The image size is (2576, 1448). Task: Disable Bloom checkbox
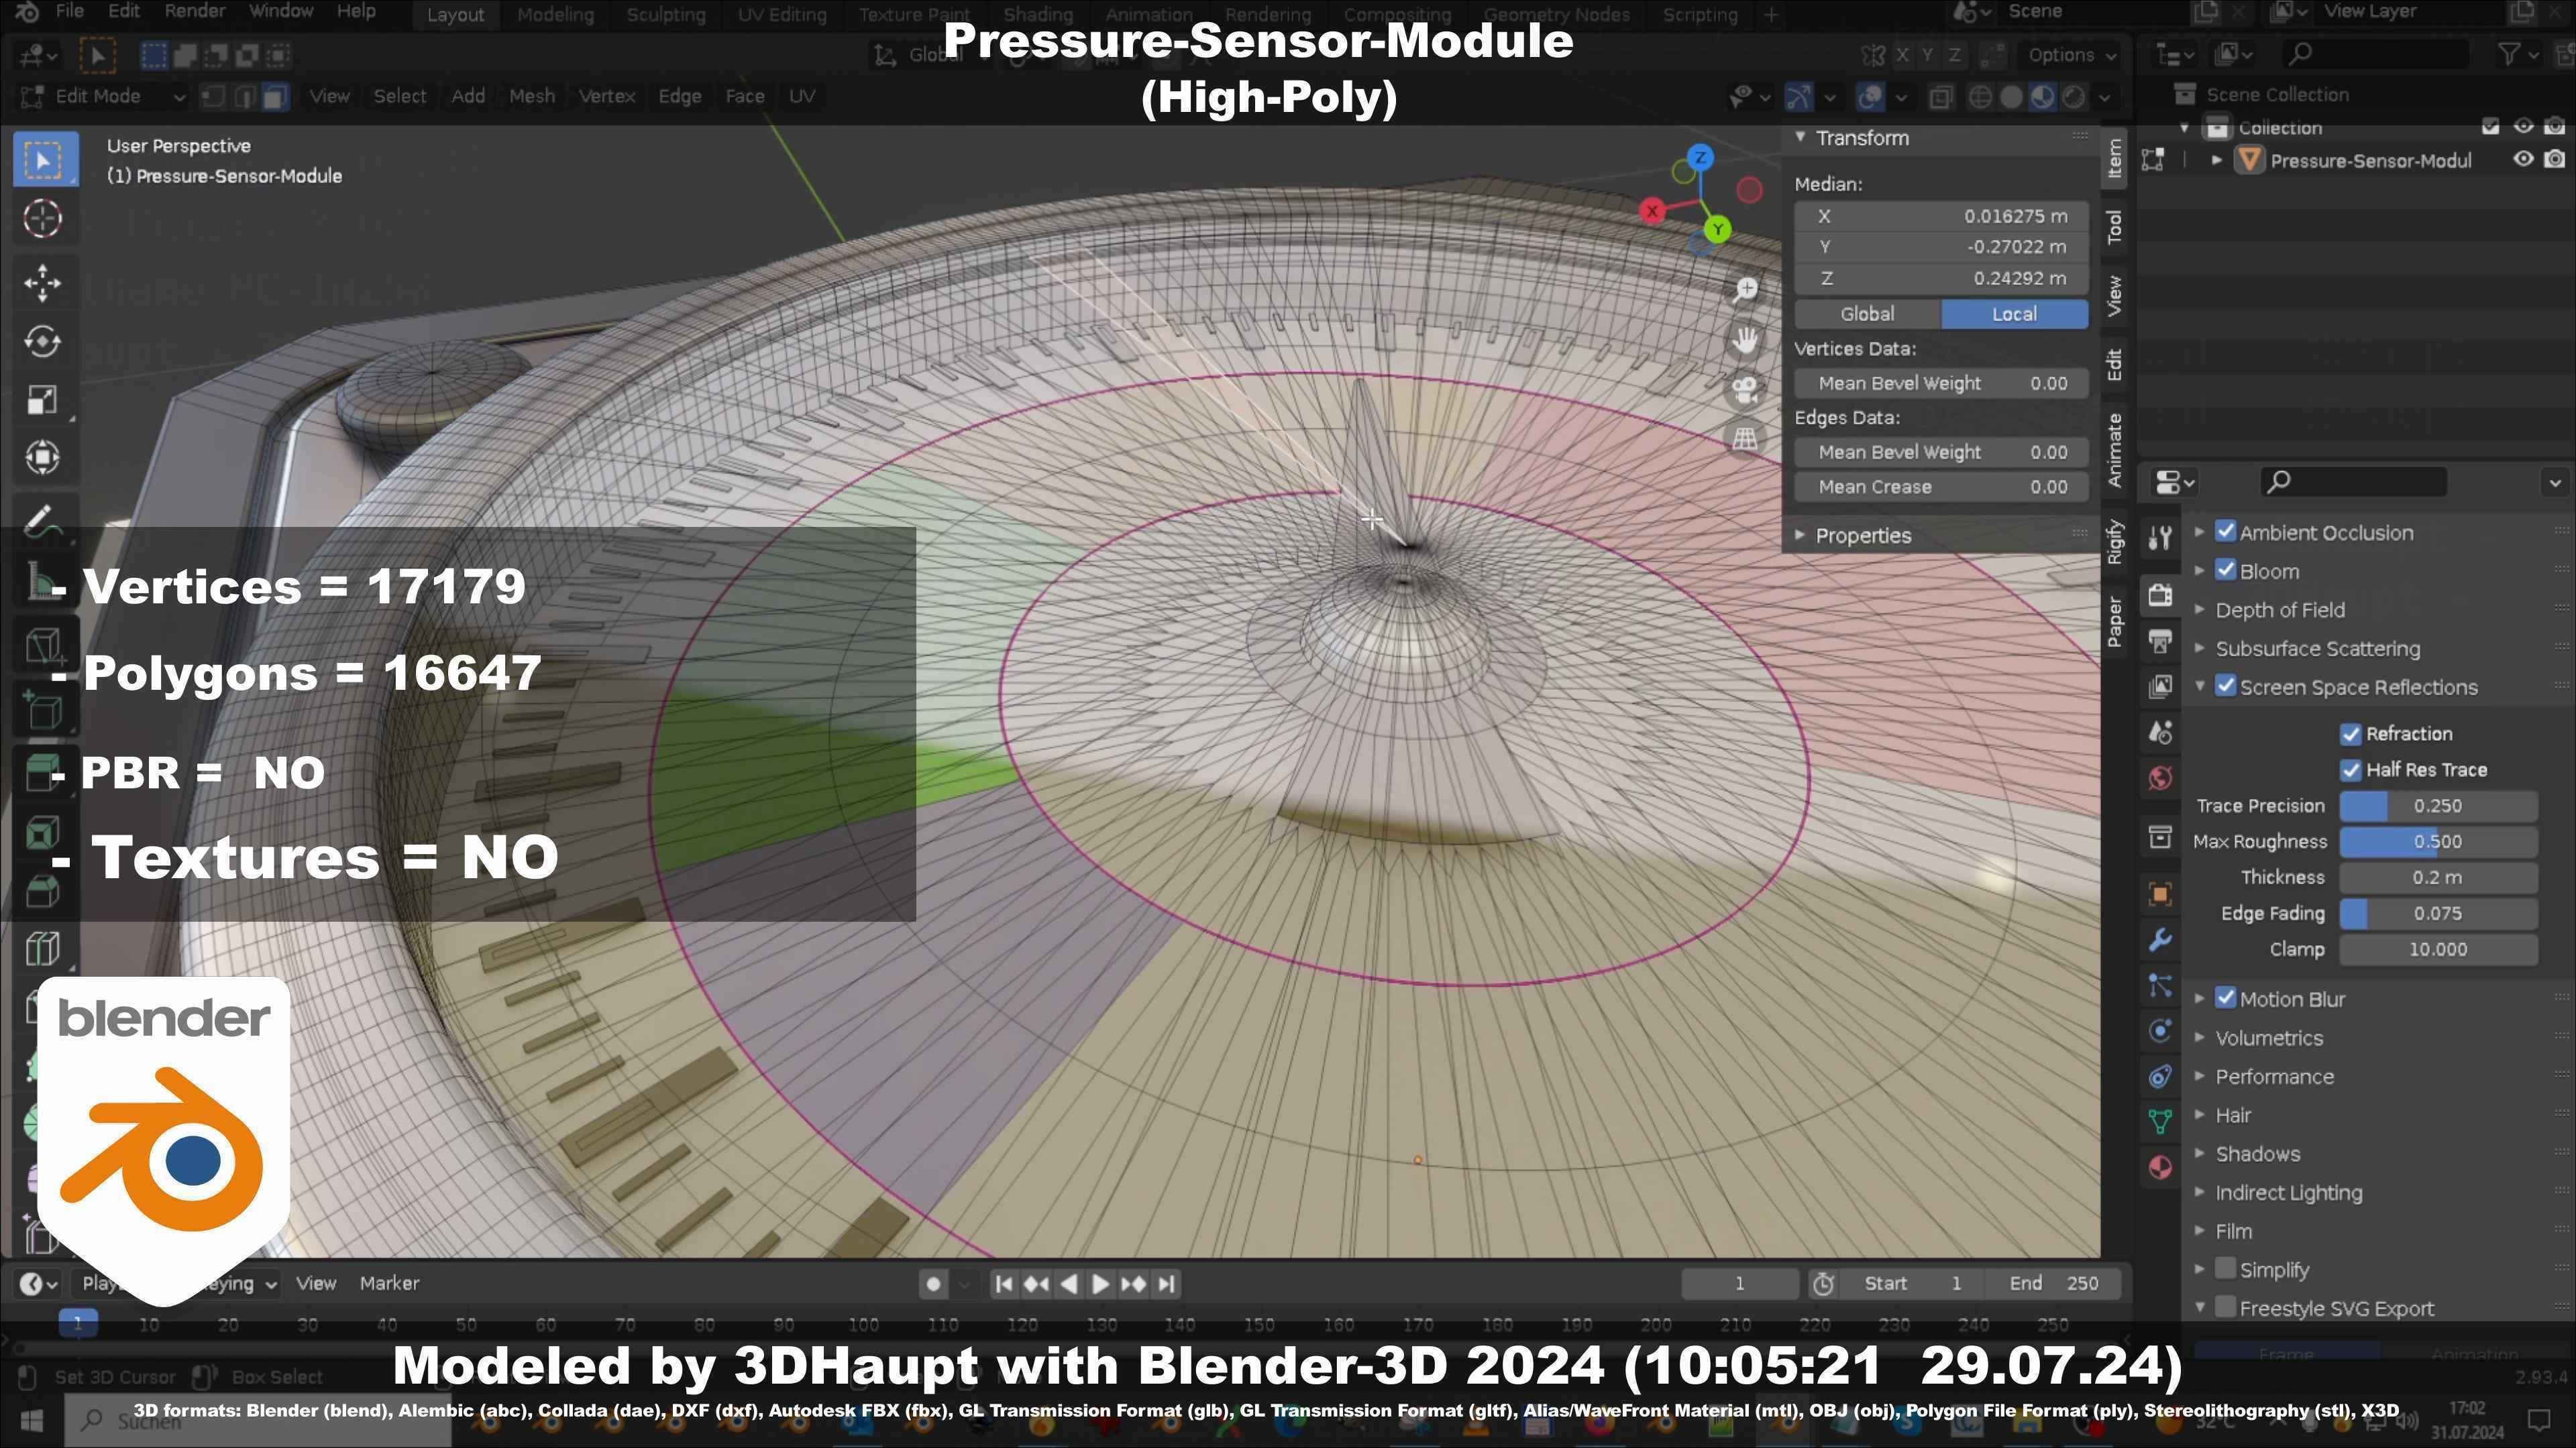(2225, 570)
